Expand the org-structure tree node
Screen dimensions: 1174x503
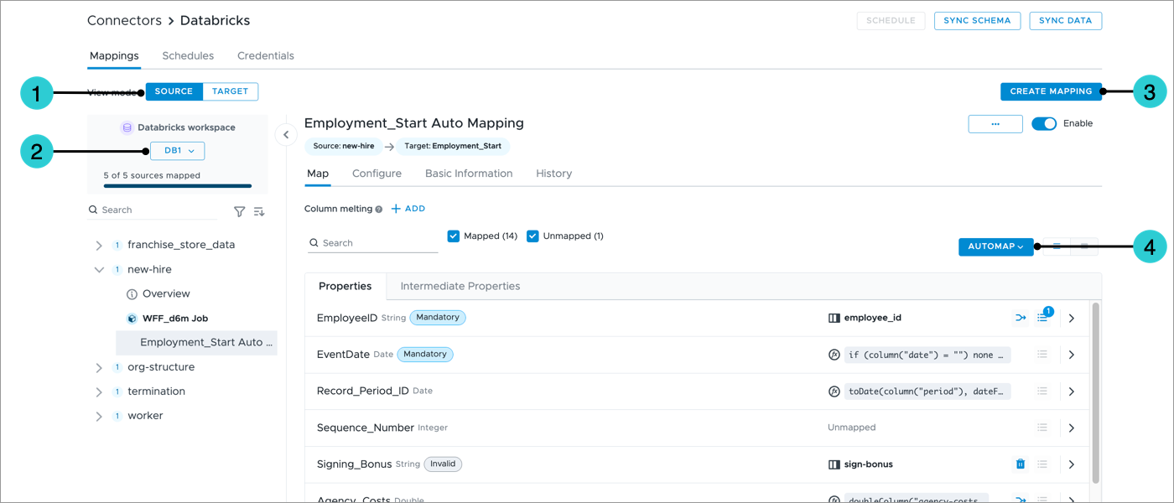pos(99,368)
